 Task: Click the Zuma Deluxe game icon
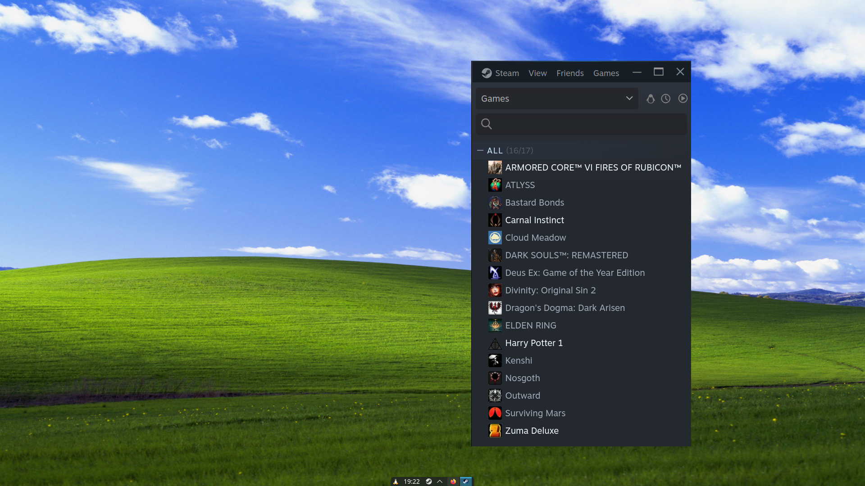tap(495, 431)
